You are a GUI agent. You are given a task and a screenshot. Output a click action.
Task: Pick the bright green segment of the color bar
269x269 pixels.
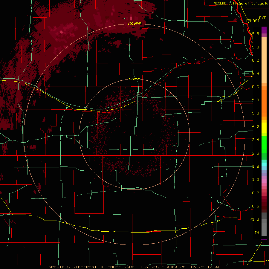tap(264, 144)
